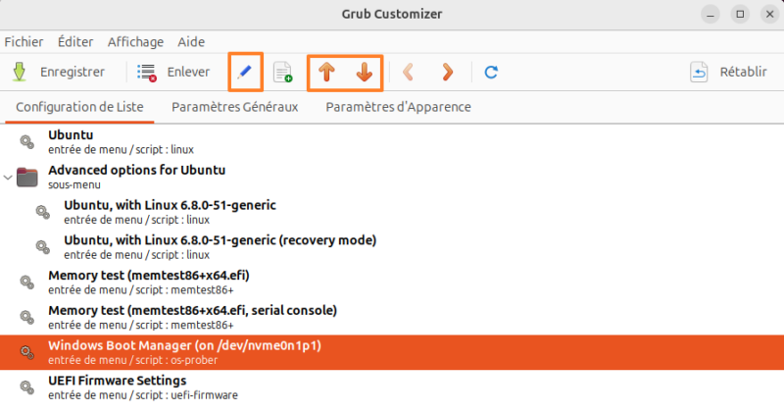Screen dimensions: 784x413
Task: Click the Enlever list-remove icon
Action: tap(147, 73)
